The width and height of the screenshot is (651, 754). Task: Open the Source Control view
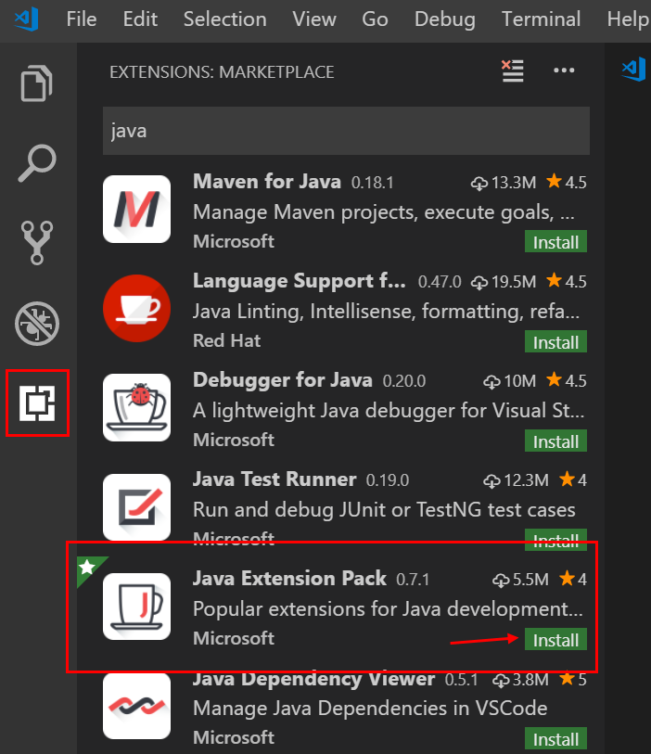[x=37, y=243]
